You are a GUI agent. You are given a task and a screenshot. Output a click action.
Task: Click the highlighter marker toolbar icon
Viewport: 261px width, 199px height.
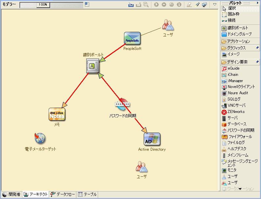[197, 5]
